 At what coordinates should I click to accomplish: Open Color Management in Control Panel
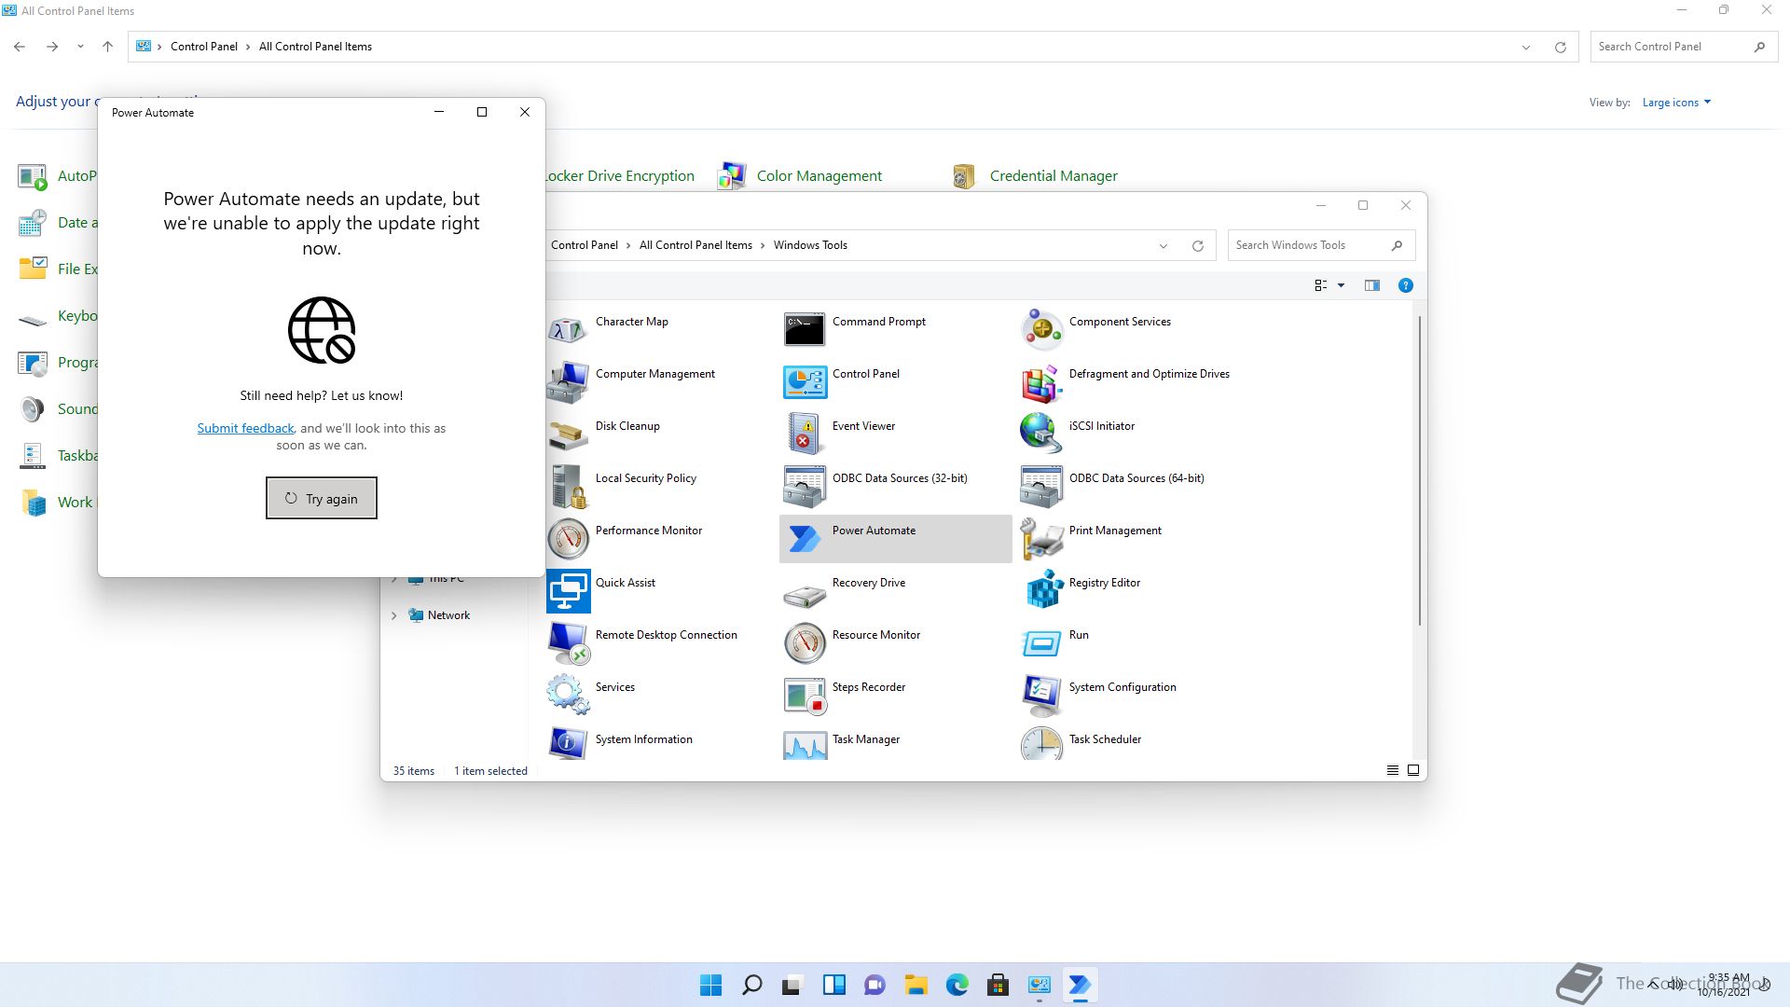819,175
